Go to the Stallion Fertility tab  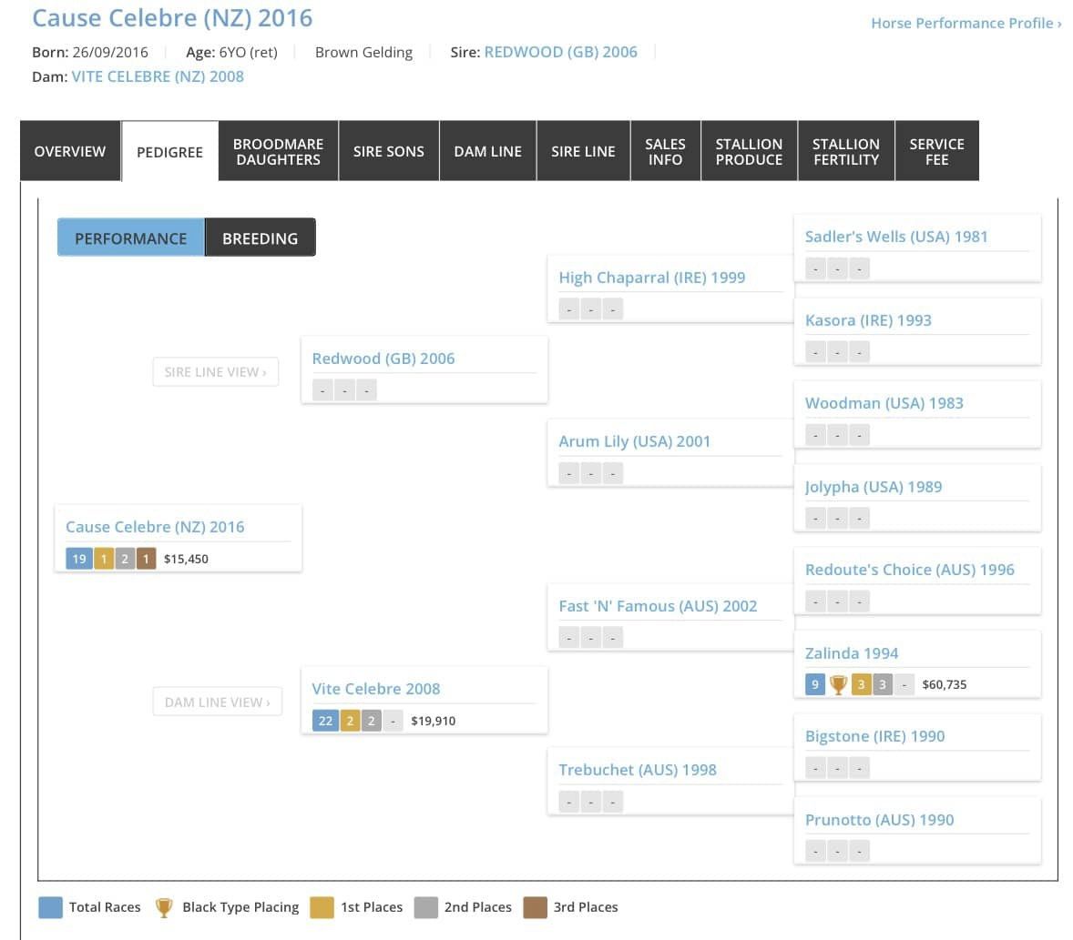846,151
